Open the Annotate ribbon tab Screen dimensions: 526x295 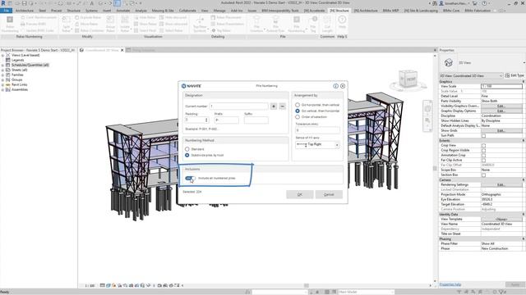click(x=122, y=11)
